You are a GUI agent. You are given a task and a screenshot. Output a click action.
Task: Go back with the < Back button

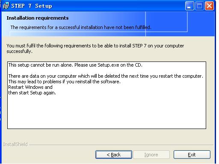pyautogui.click(x=114, y=155)
